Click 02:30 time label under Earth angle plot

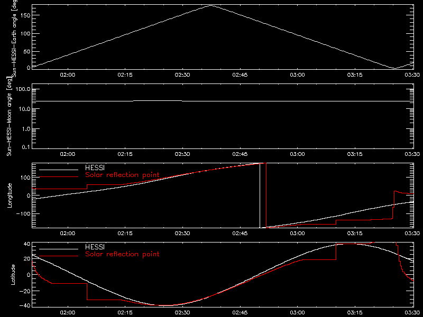coord(182,75)
